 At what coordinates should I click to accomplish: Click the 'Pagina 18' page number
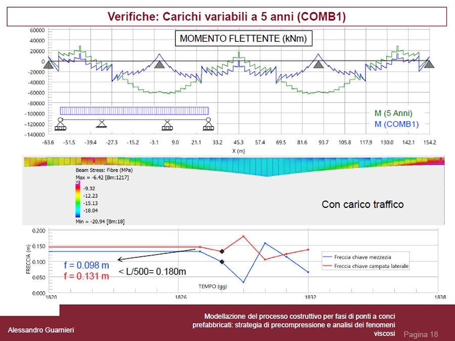[421, 334]
